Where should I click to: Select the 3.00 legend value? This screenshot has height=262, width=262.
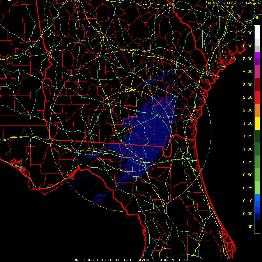click(x=248, y=84)
